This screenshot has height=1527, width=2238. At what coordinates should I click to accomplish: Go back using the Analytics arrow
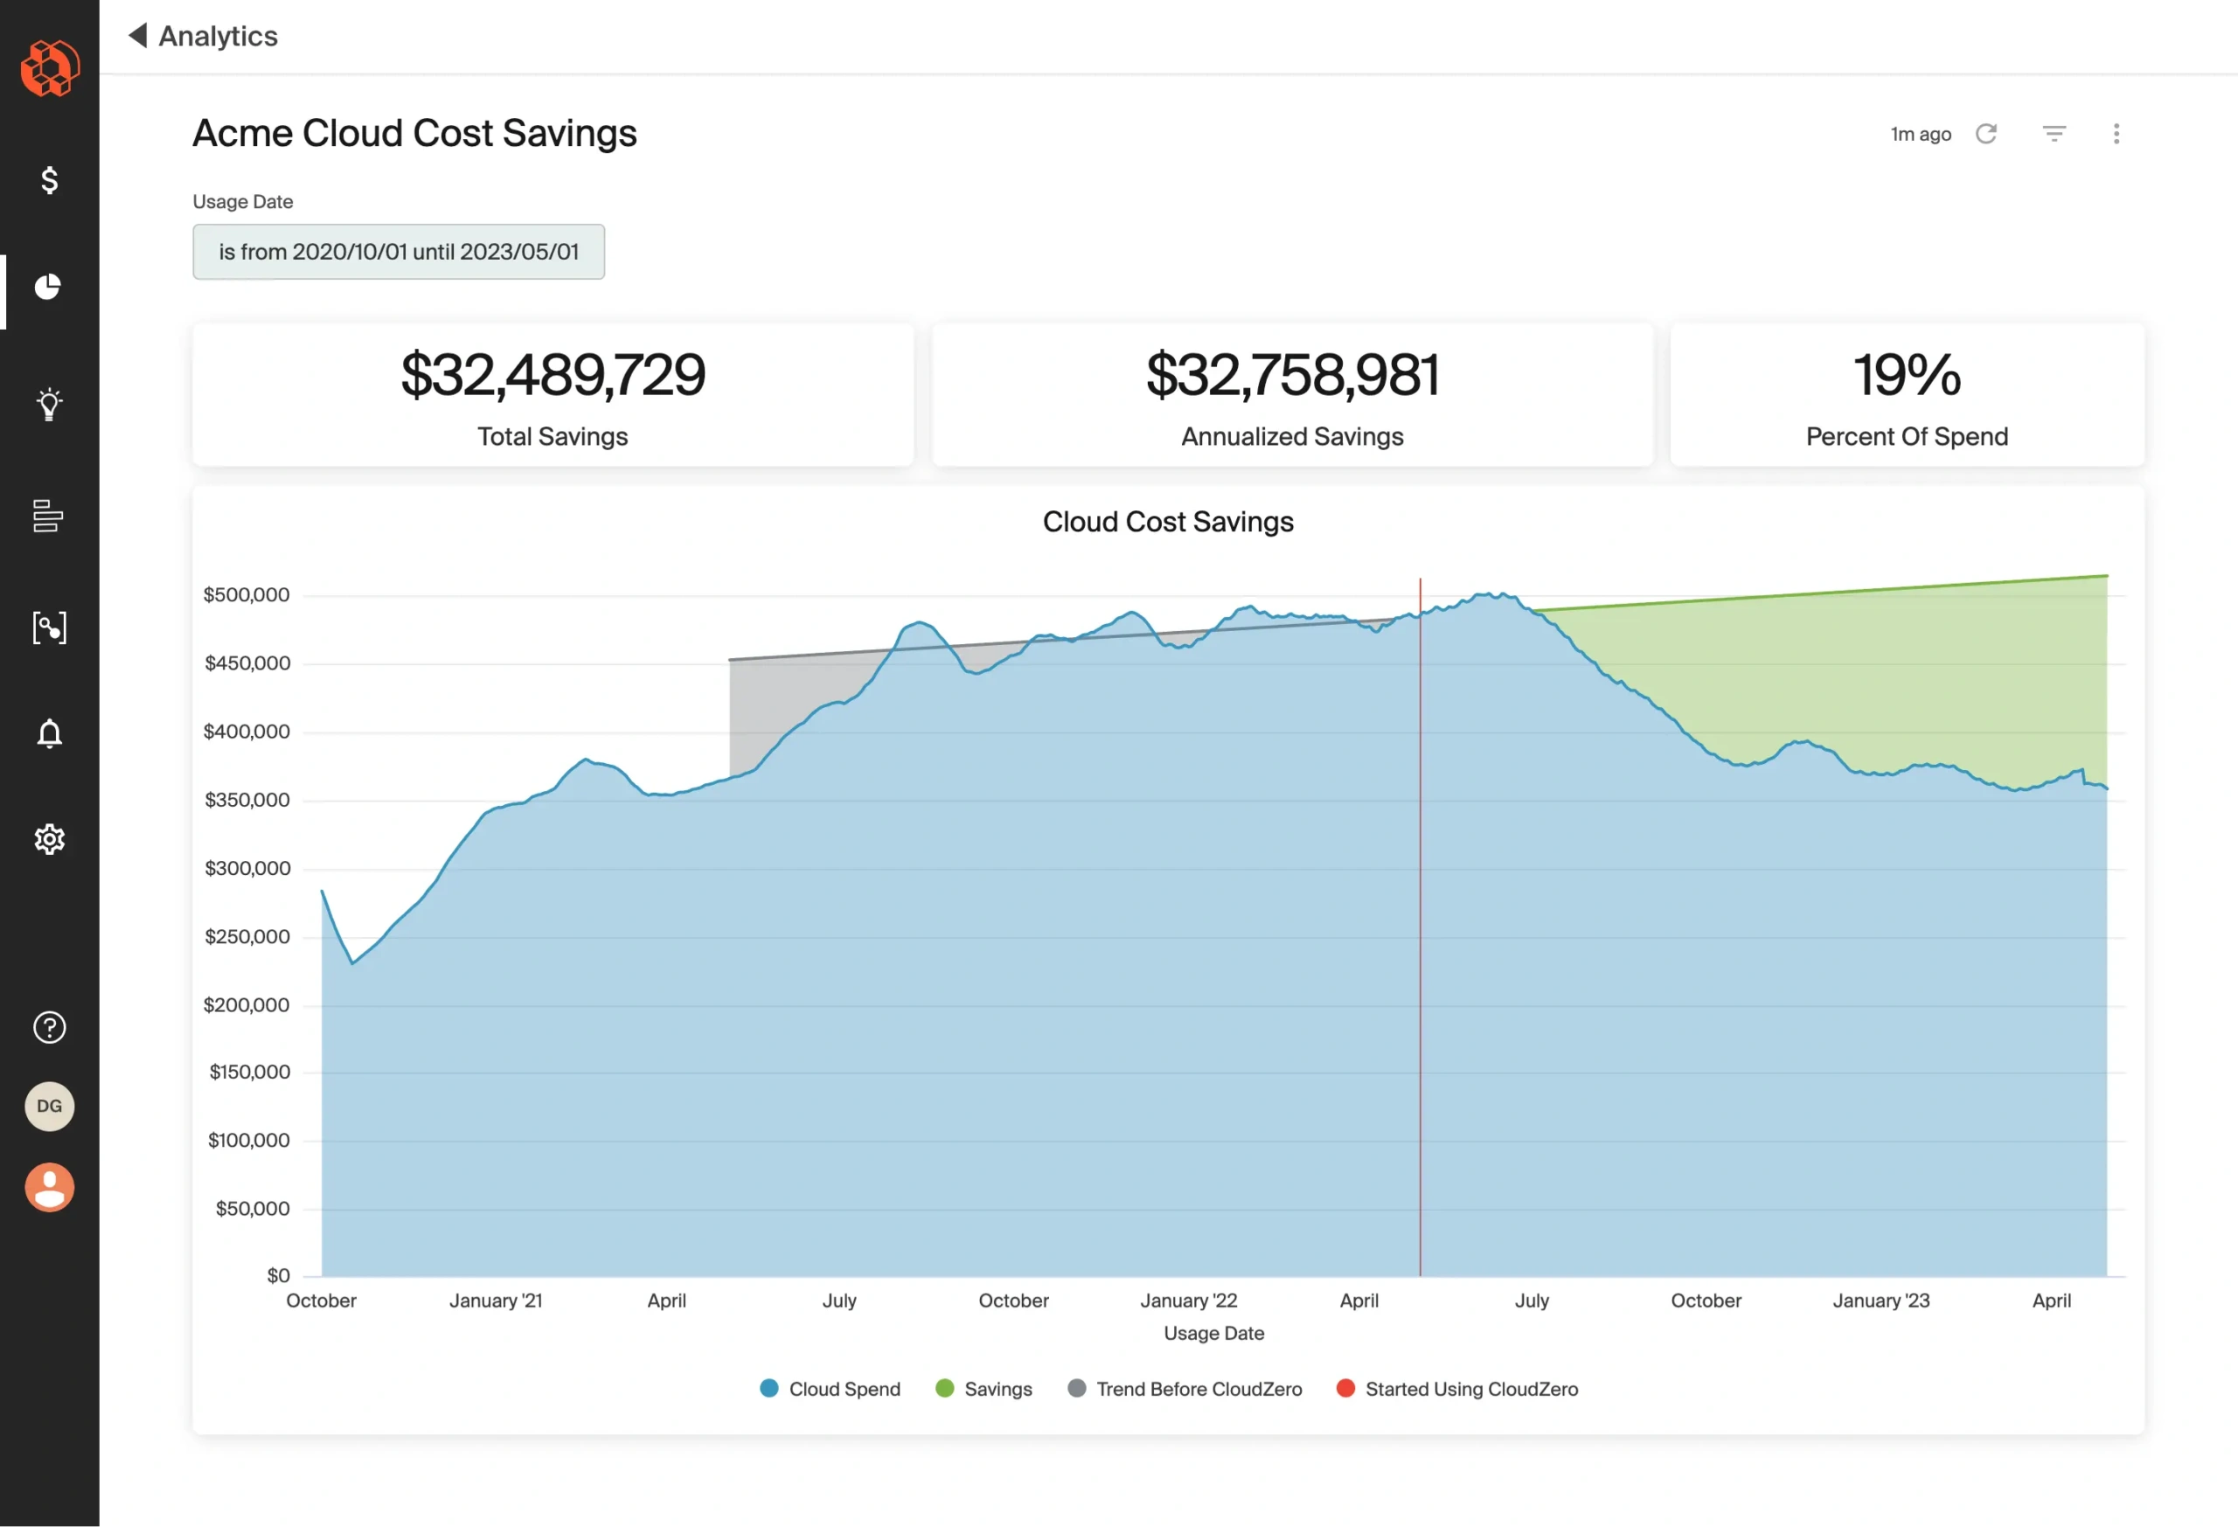[138, 36]
